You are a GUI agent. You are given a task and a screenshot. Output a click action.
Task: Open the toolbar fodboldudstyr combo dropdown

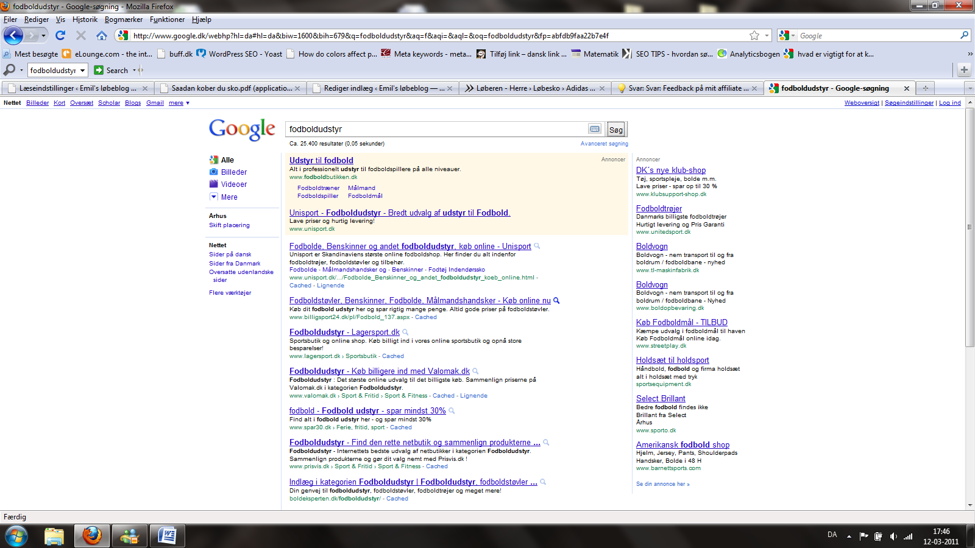tap(83, 70)
